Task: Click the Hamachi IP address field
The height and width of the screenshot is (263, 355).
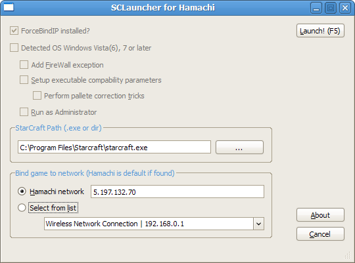Action: coord(177,192)
